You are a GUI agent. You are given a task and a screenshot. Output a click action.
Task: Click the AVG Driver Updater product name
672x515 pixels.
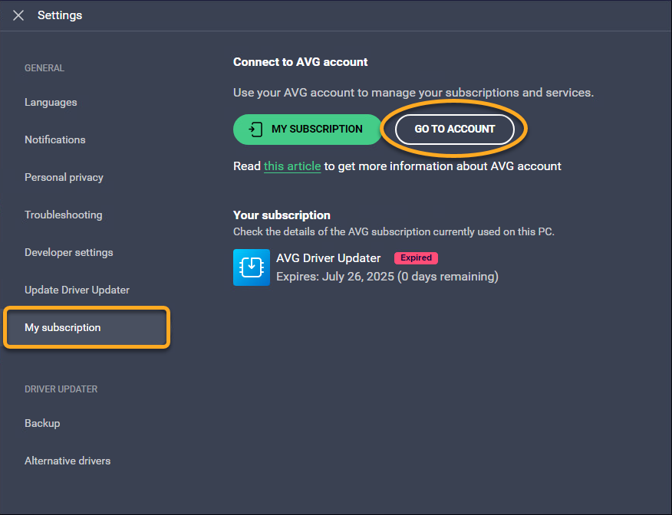point(328,258)
